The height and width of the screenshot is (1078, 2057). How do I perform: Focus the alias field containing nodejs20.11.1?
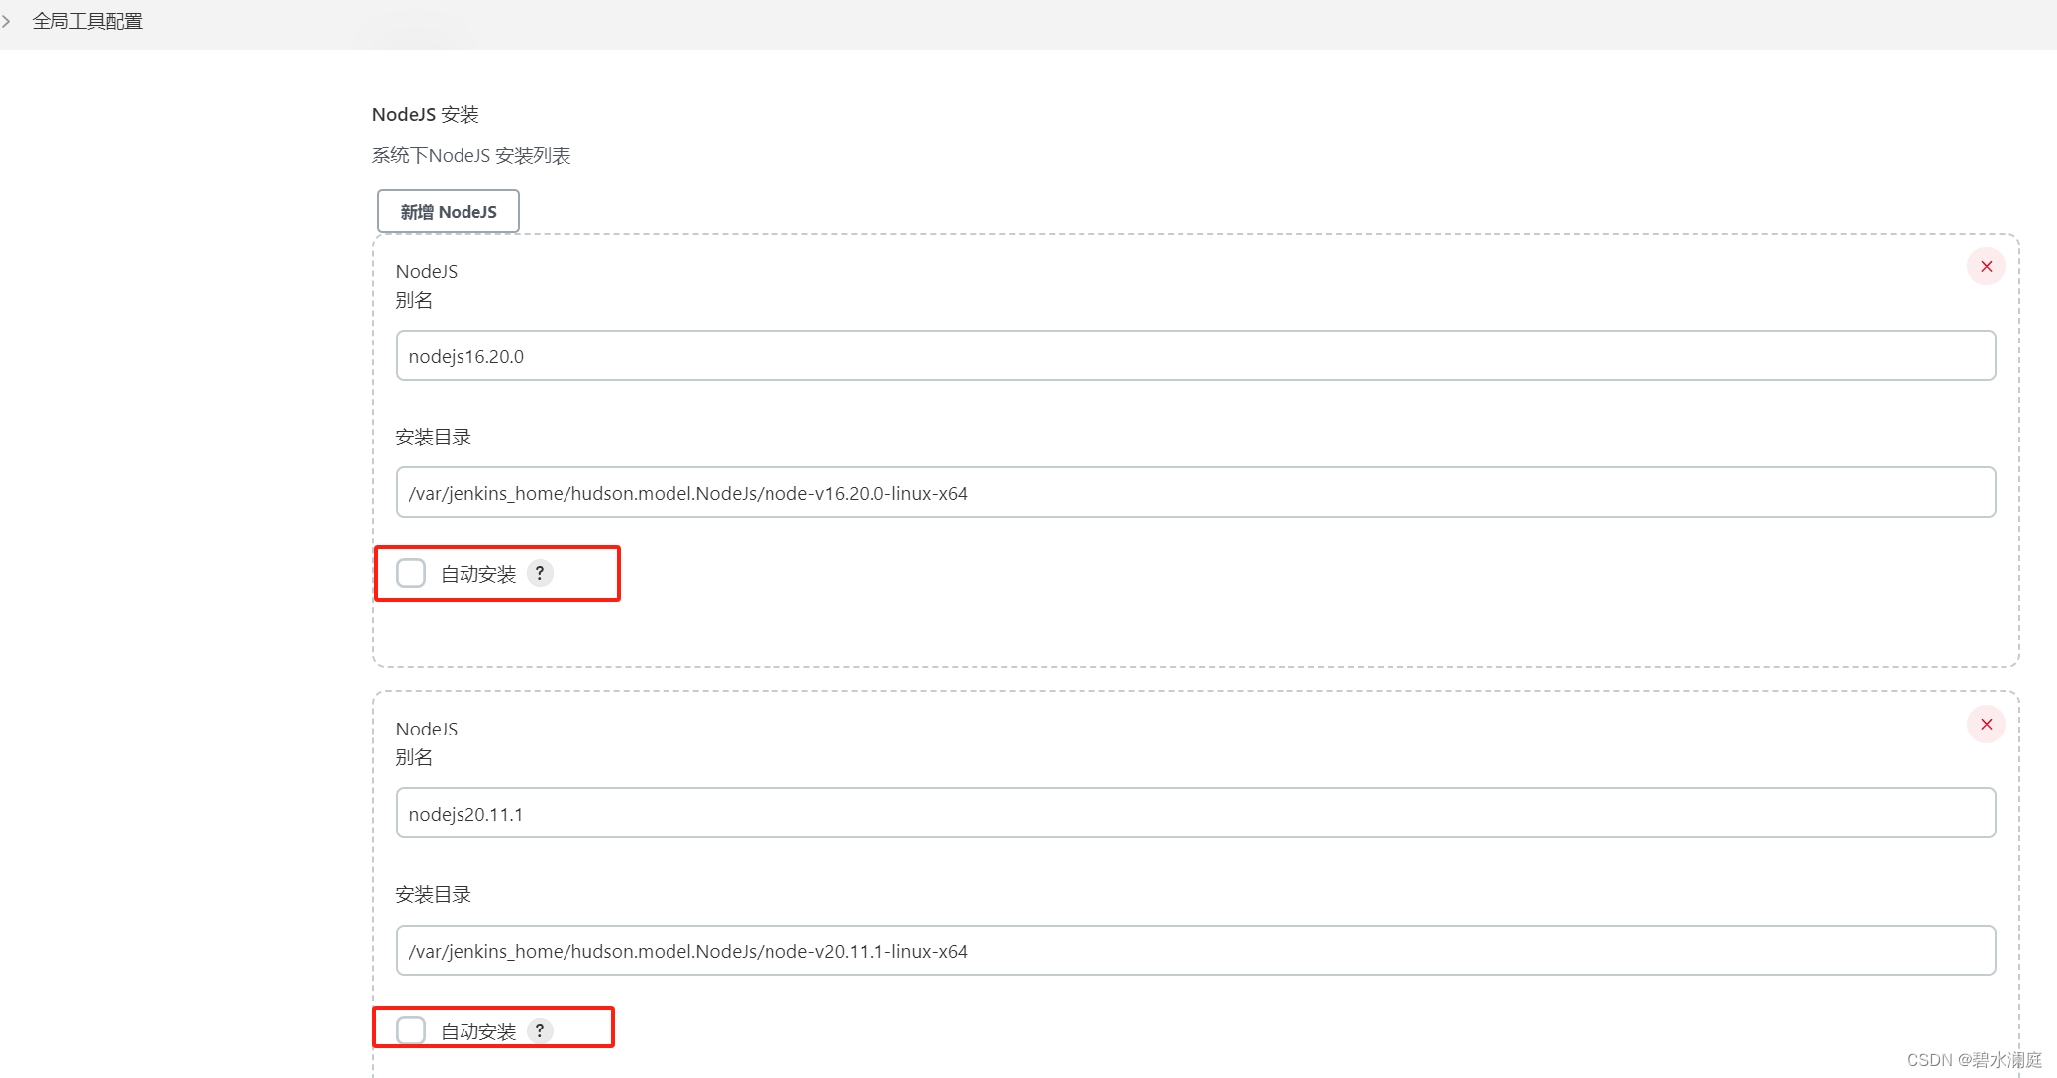tap(1195, 813)
